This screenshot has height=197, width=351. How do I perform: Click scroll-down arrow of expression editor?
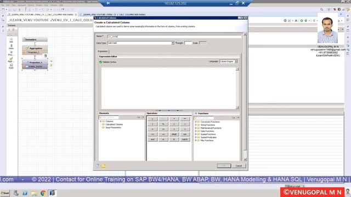[237, 107]
